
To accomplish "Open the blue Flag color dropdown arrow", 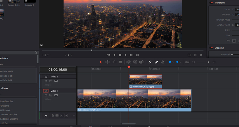I will click(x=173, y=62).
